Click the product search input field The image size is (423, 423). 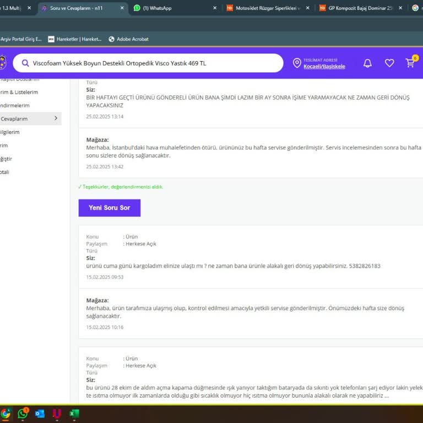click(x=154, y=63)
